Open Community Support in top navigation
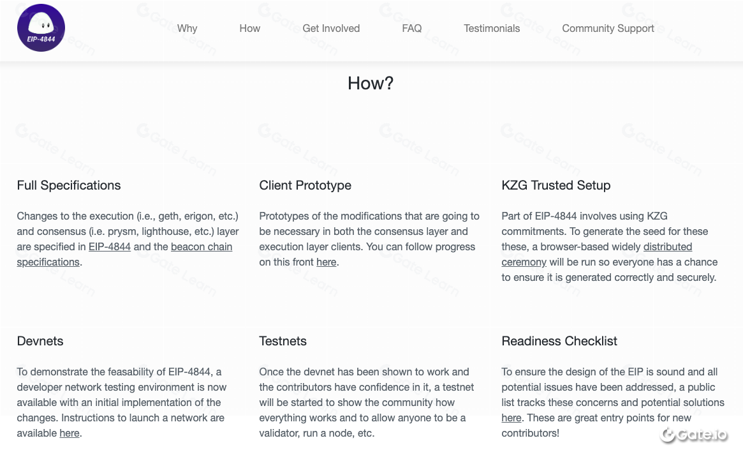This screenshot has height=459, width=743. 608,29
